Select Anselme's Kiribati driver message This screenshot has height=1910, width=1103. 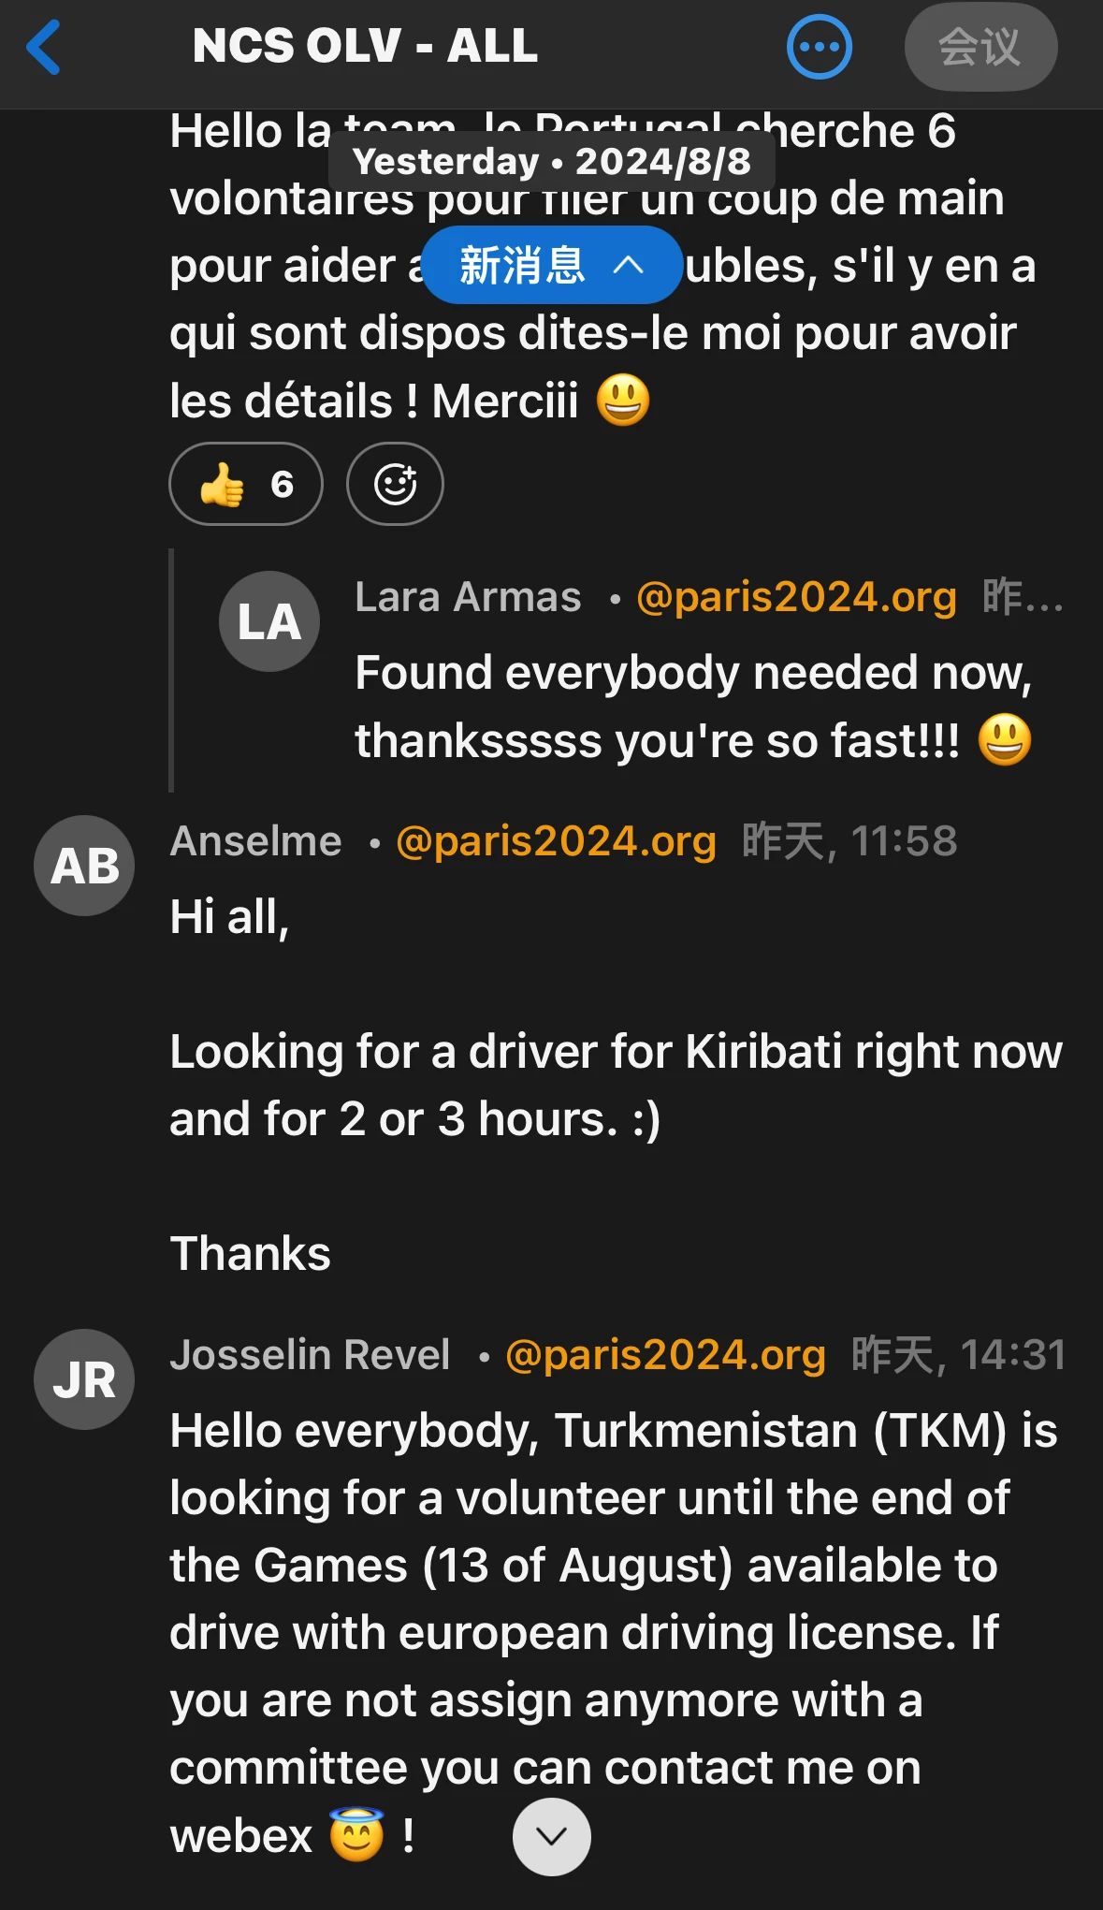click(615, 1086)
